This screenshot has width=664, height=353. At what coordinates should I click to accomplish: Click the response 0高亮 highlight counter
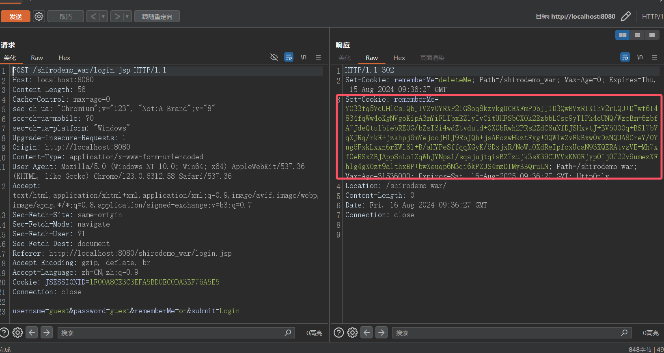click(651, 333)
